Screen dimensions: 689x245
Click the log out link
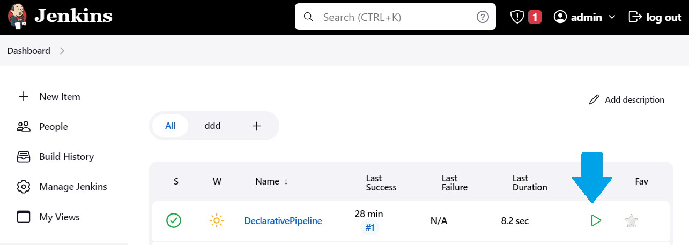coord(664,17)
